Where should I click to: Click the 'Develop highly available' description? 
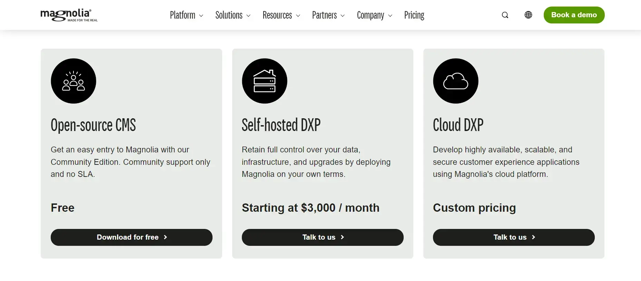tap(506, 162)
